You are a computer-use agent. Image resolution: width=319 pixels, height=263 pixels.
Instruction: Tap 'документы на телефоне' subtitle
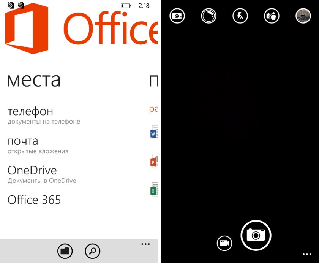tap(44, 122)
